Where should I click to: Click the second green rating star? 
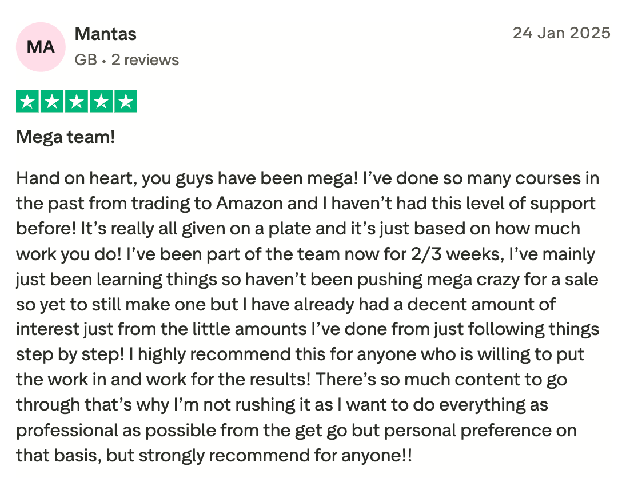52,102
